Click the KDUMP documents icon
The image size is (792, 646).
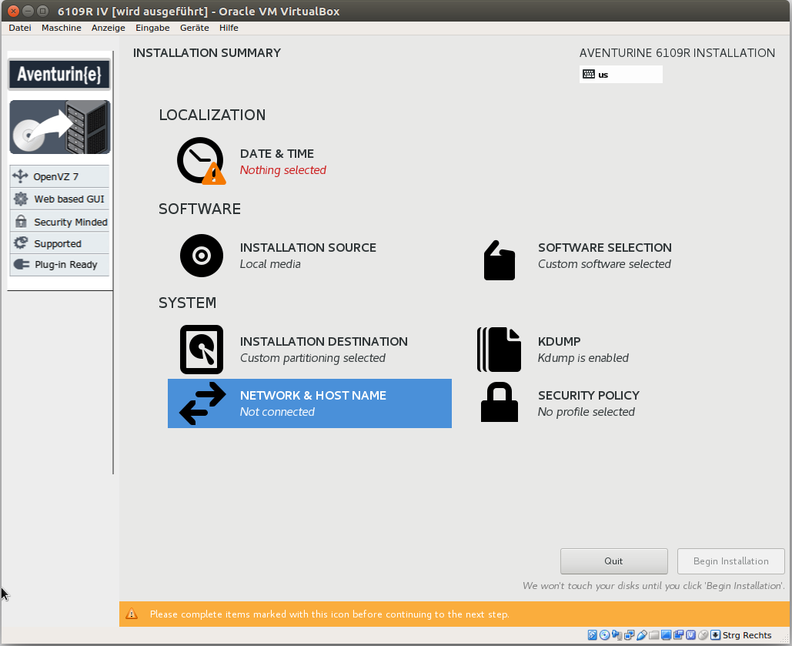(499, 350)
